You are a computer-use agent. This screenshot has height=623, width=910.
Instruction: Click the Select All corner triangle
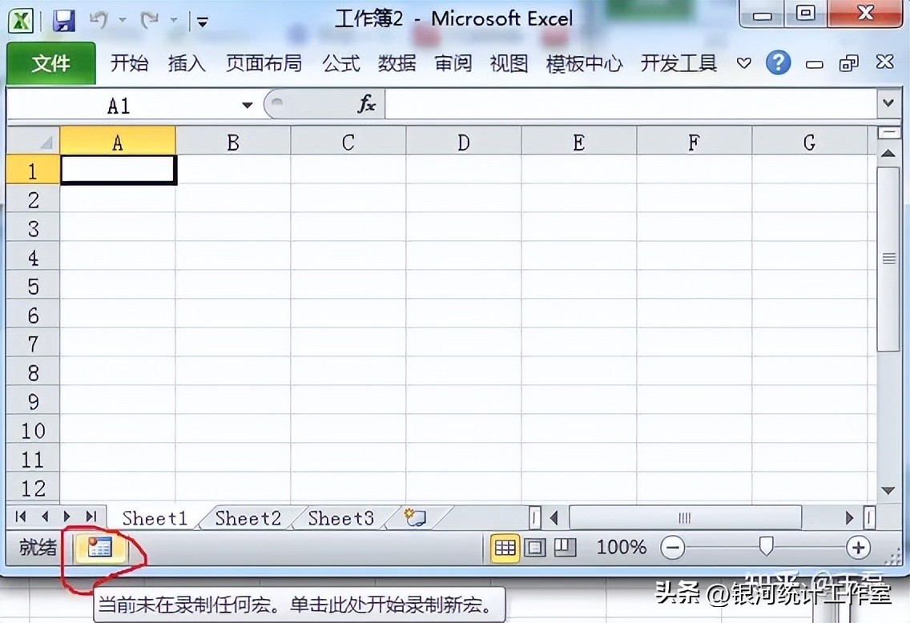tap(33, 141)
